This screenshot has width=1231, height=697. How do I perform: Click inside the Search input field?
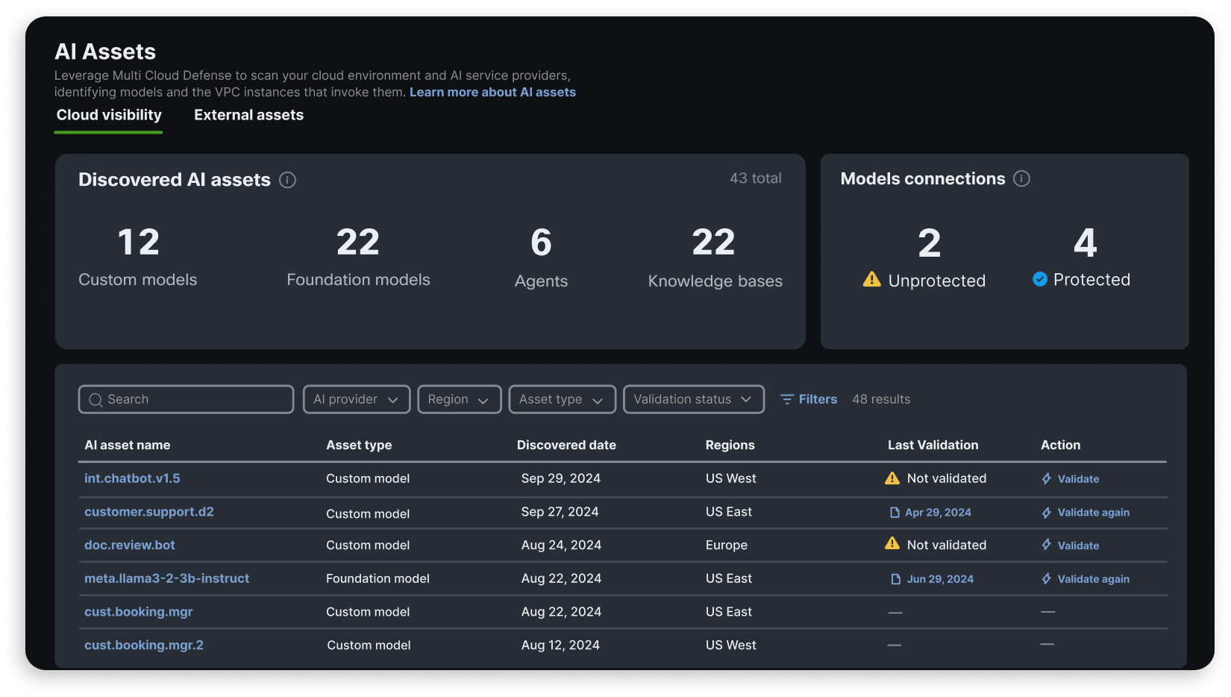click(187, 399)
